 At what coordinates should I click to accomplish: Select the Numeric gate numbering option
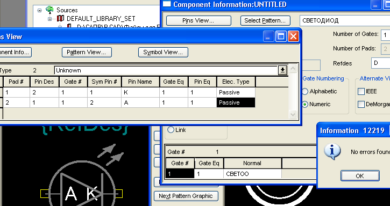[305, 104]
